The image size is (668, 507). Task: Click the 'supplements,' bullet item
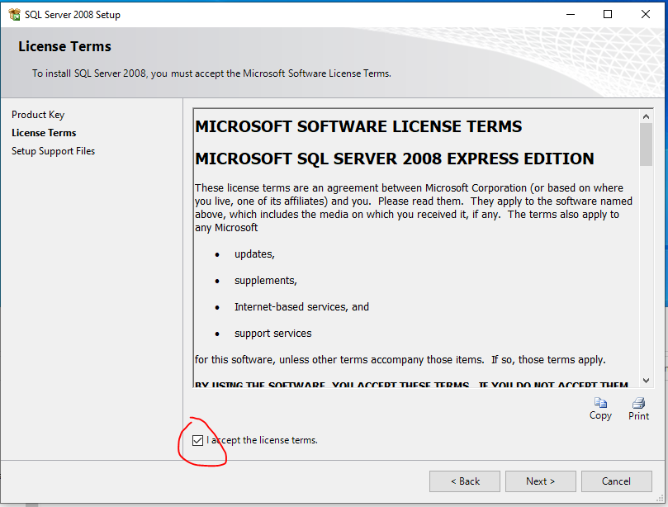point(265,281)
